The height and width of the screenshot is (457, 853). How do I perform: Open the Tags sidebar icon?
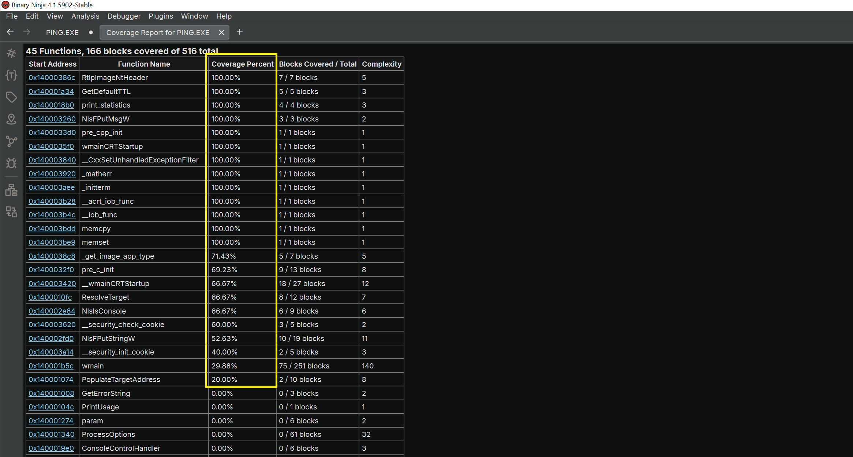point(11,97)
